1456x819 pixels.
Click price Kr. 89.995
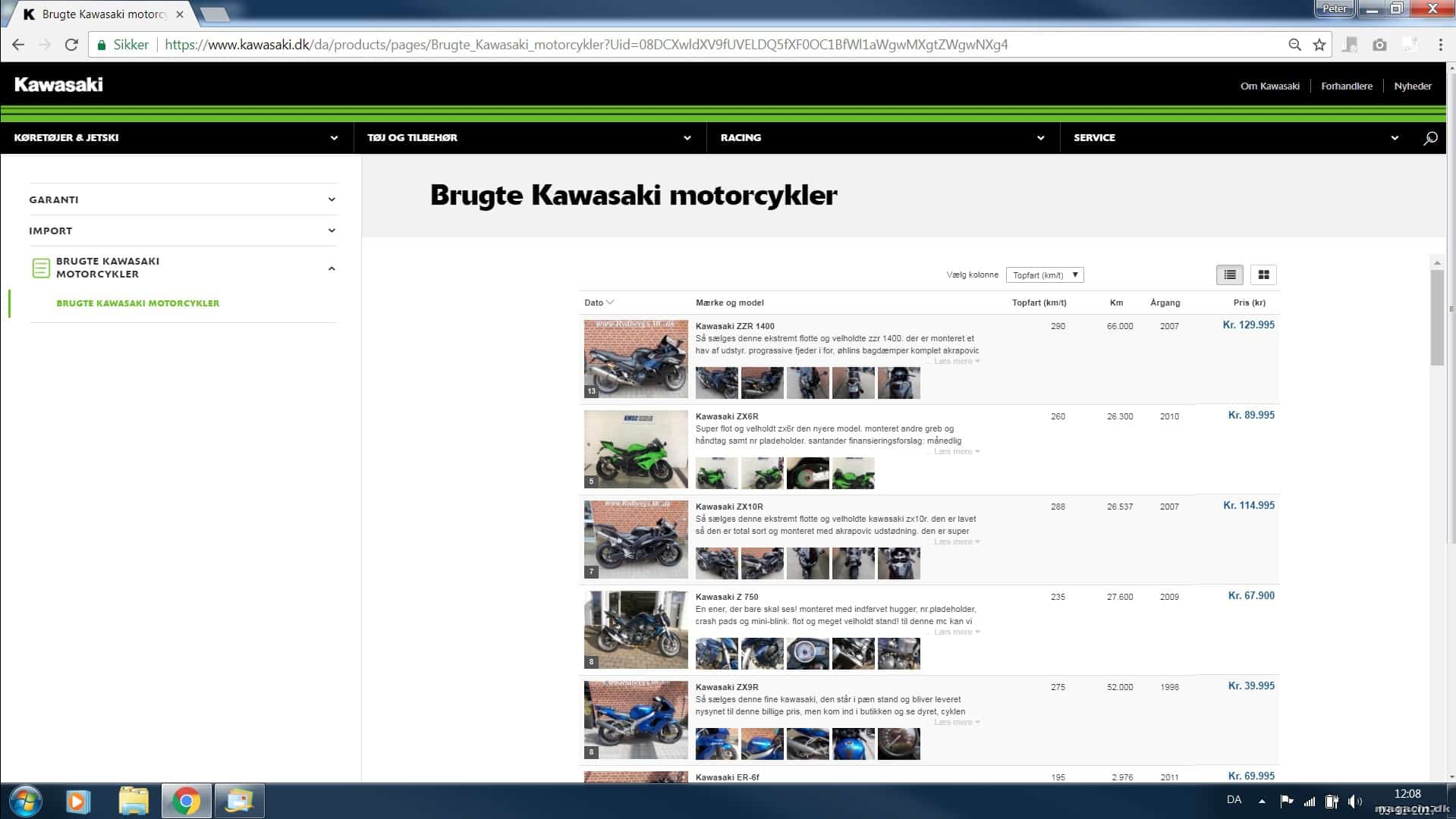pyautogui.click(x=1251, y=416)
